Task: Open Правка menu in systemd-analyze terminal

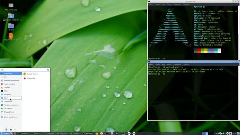Action: (x=157, y=64)
